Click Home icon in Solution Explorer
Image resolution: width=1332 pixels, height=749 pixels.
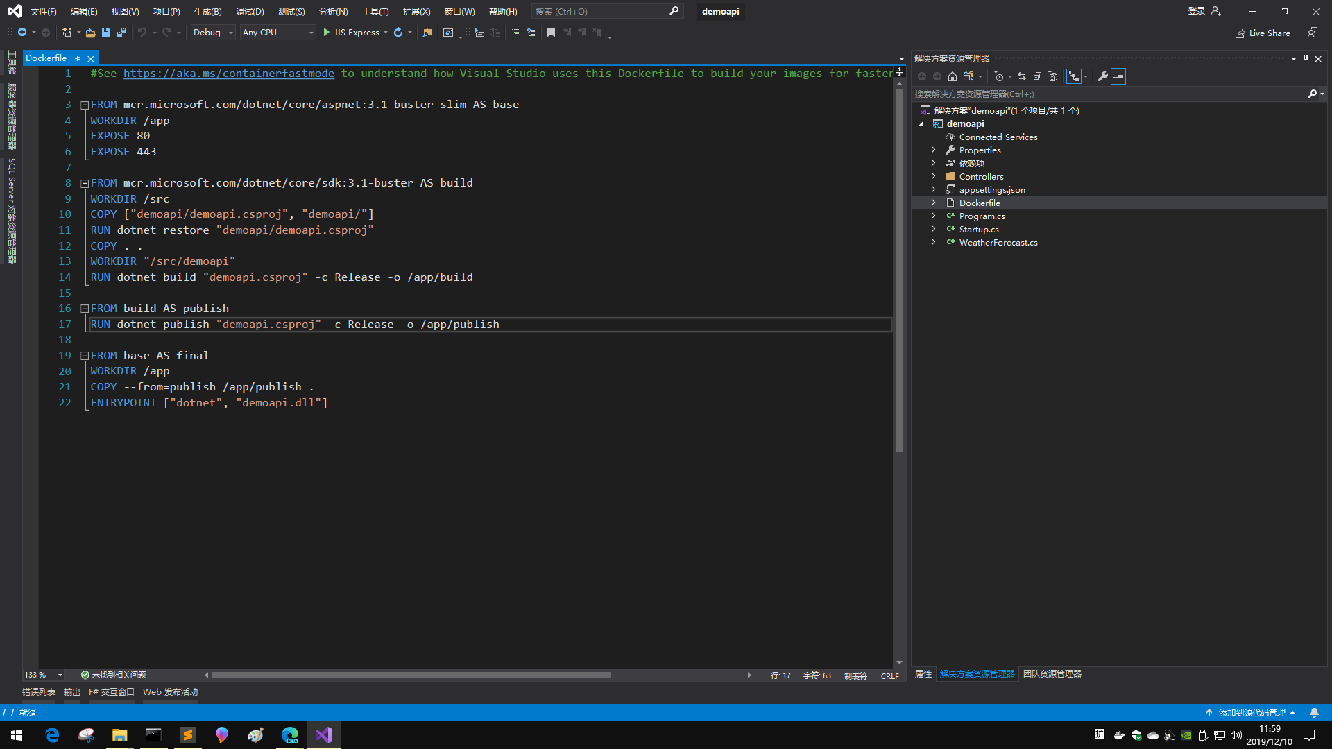click(953, 76)
